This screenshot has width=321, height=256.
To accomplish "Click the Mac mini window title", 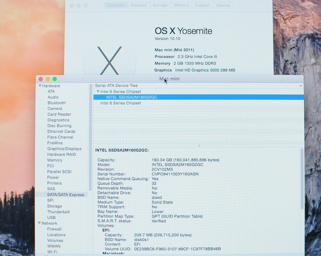I will (169, 79).
